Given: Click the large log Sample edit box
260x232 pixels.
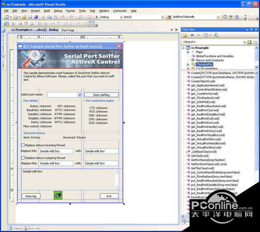Looking at the screenshot, I should point(70,179).
